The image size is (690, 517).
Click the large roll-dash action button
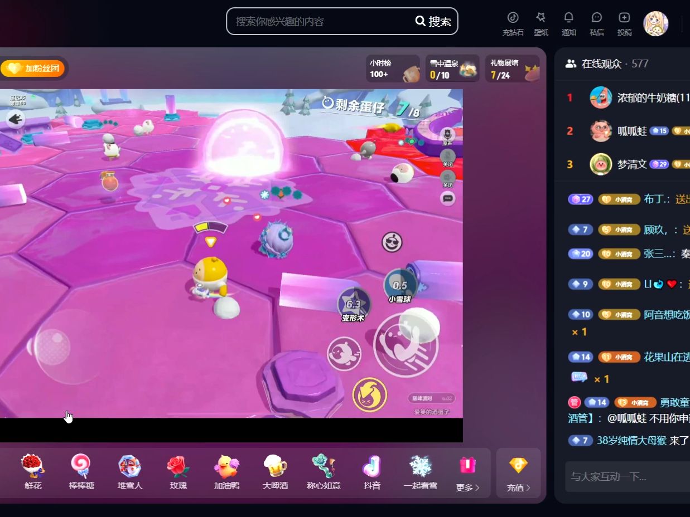pyautogui.click(x=406, y=344)
